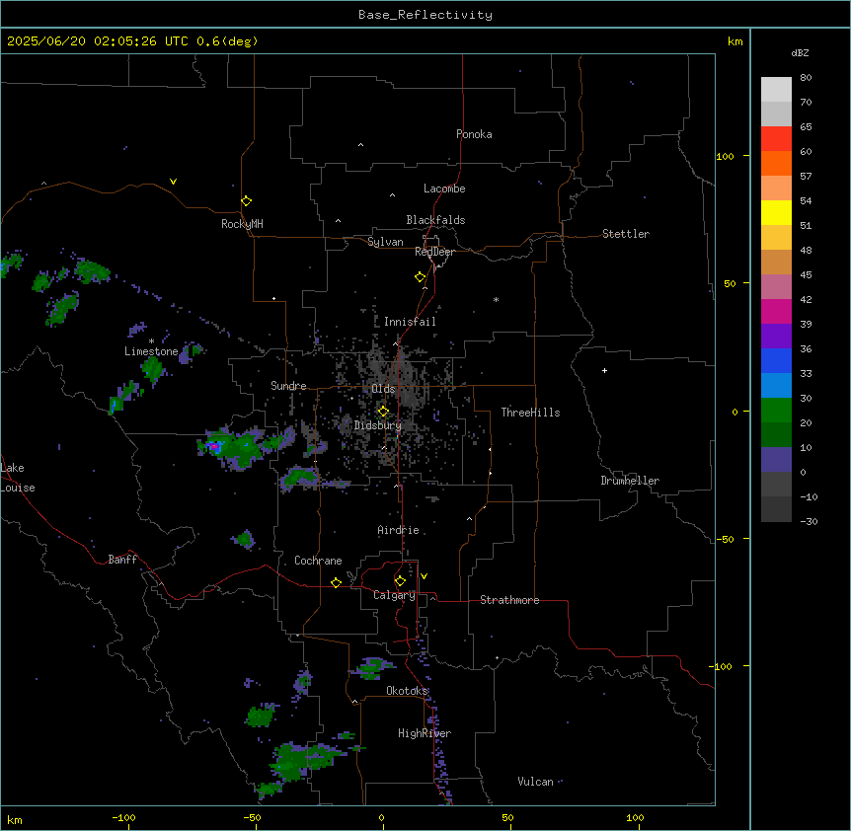The image size is (851, 831).
Task: Click the Vulcan town label
Action: pos(535,782)
